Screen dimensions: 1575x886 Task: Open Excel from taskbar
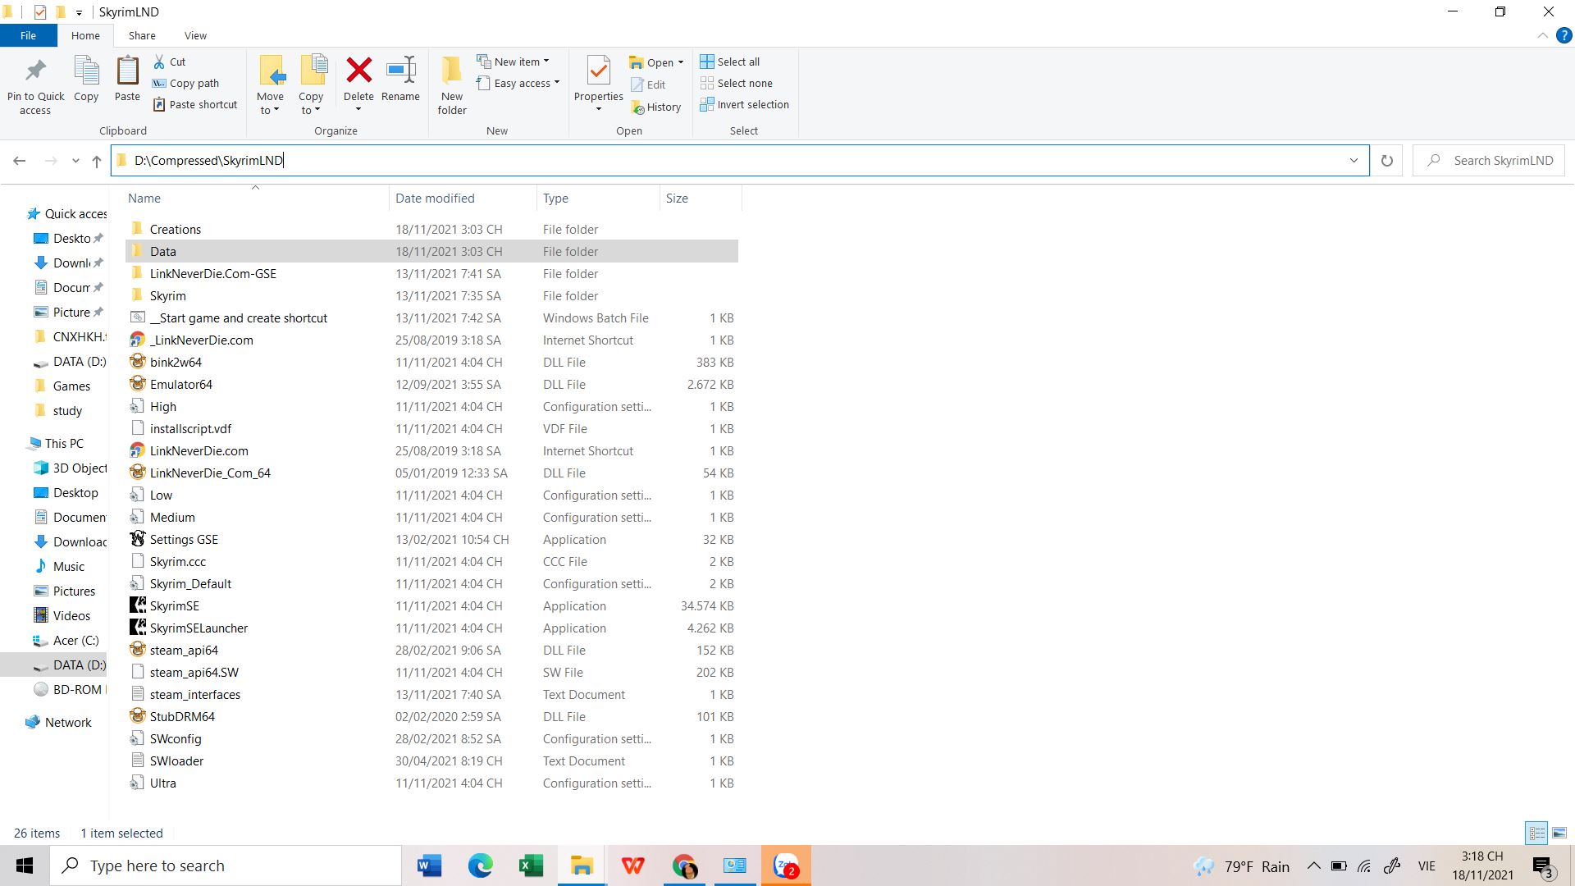coord(531,865)
